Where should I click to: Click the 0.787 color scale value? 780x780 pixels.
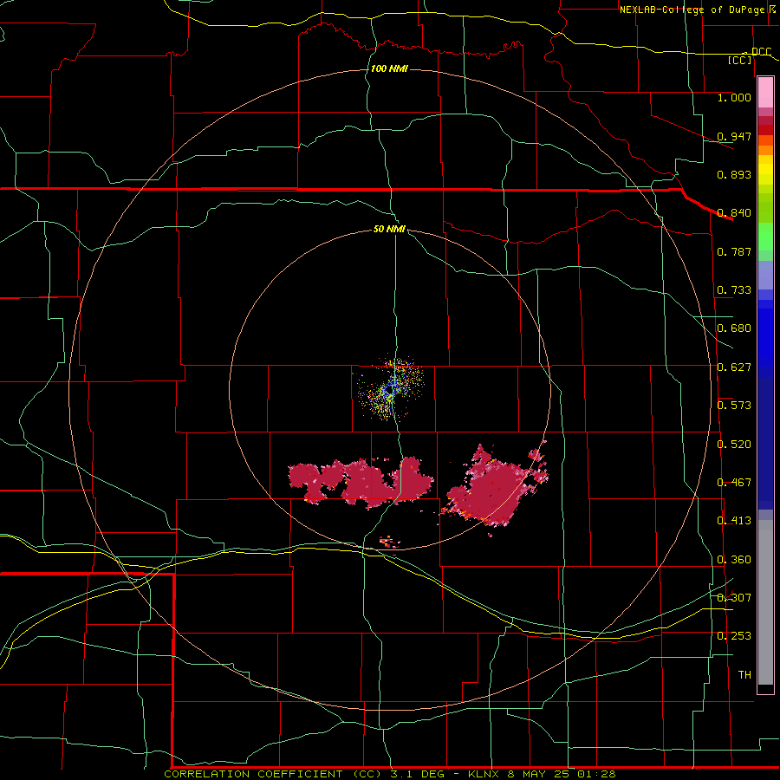734,251
